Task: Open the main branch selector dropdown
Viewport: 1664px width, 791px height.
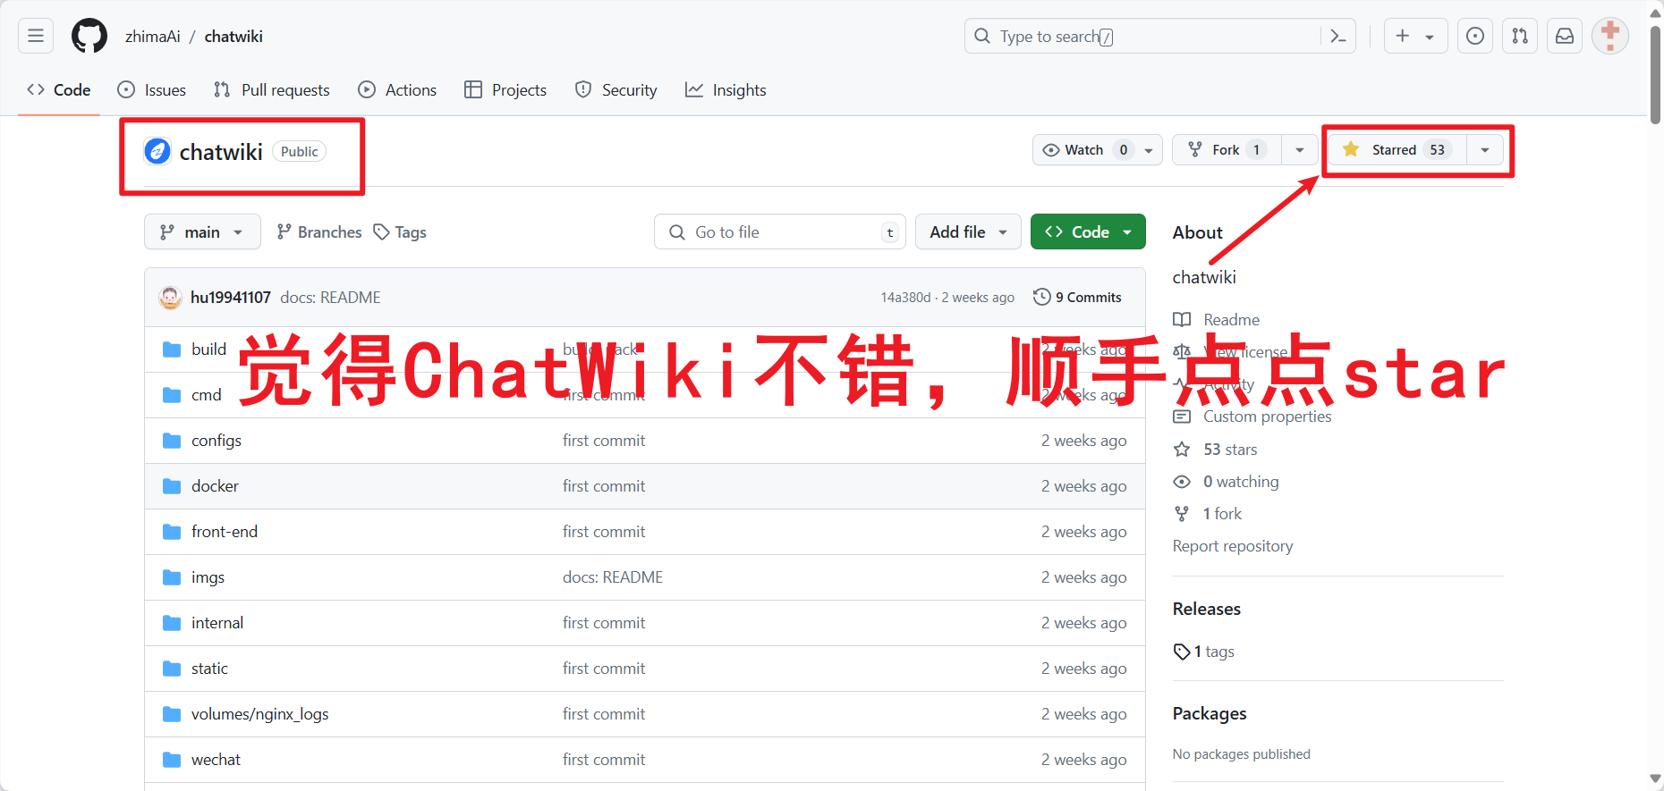Action: [x=202, y=231]
